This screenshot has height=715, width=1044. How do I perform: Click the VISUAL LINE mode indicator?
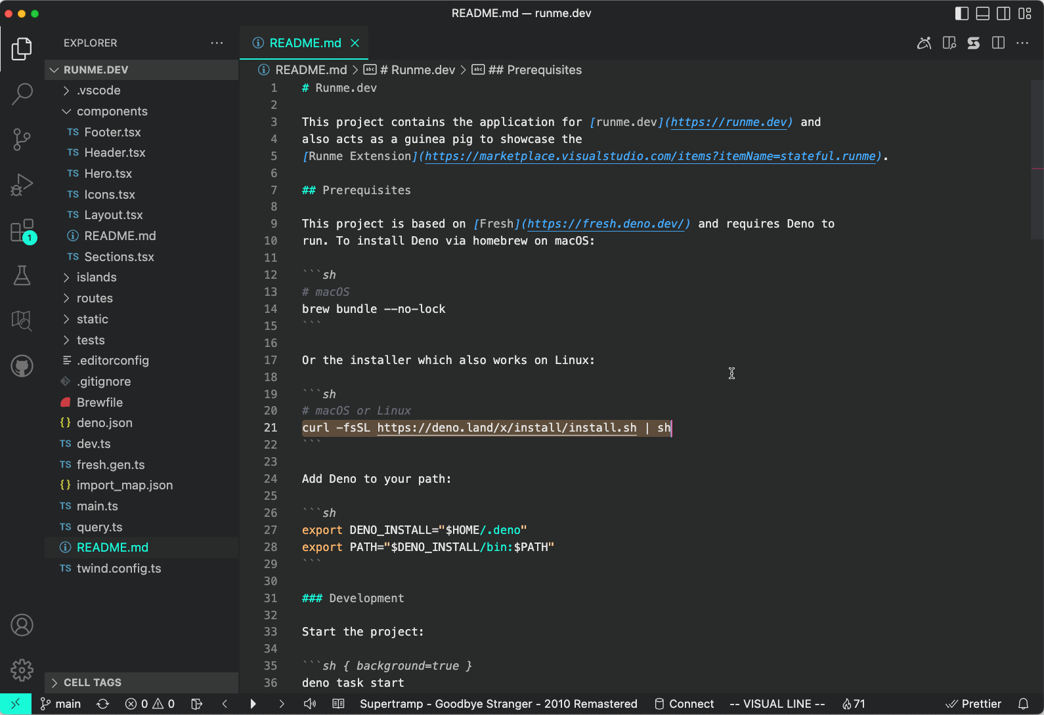tap(777, 704)
